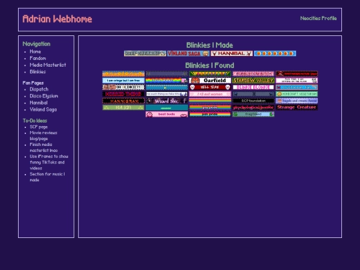Click the 'Blinkies I Found' heading
Viewport: 360px width, 270px height.
coord(209,65)
